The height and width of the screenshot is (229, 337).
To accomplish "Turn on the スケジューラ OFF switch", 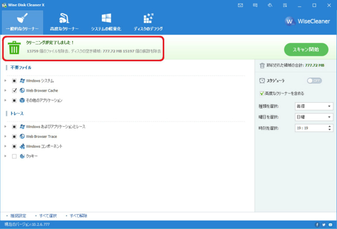I will pos(314,81).
